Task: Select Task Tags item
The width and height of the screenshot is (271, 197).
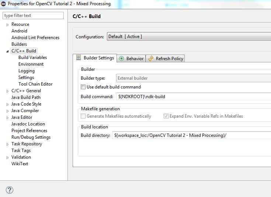Action: (21, 151)
